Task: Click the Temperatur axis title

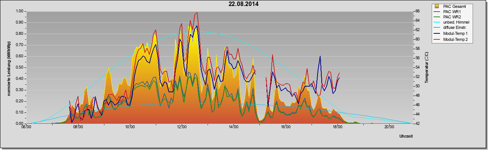Action: pyautogui.click(x=426, y=67)
